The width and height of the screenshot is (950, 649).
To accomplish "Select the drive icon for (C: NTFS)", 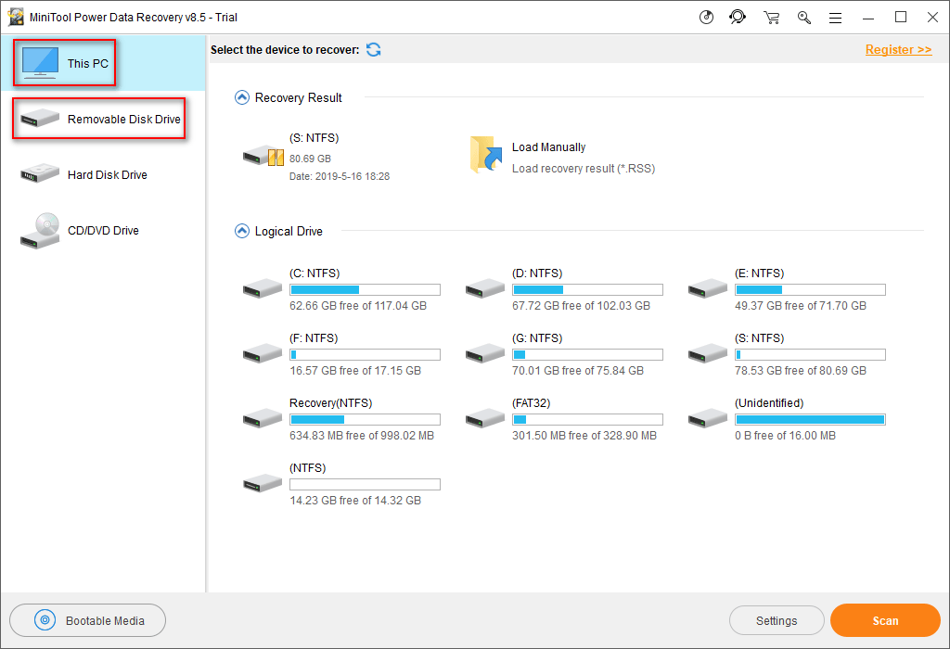I will point(262,287).
